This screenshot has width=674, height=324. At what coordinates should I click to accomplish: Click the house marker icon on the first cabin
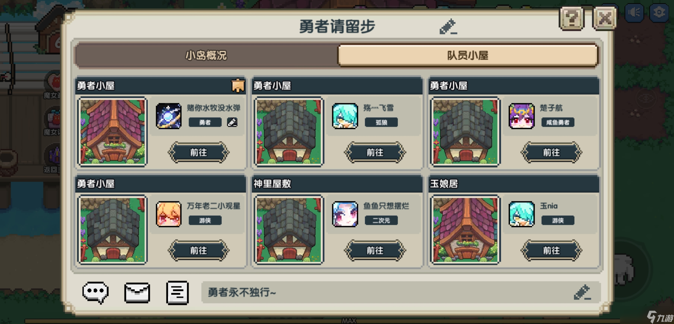(x=238, y=86)
